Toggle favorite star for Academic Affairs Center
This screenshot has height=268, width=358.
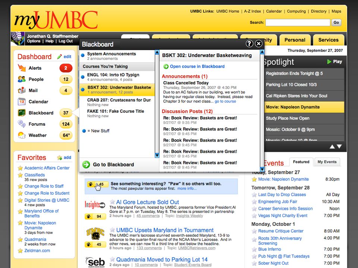pyautogui.click(x=20, y=168)
